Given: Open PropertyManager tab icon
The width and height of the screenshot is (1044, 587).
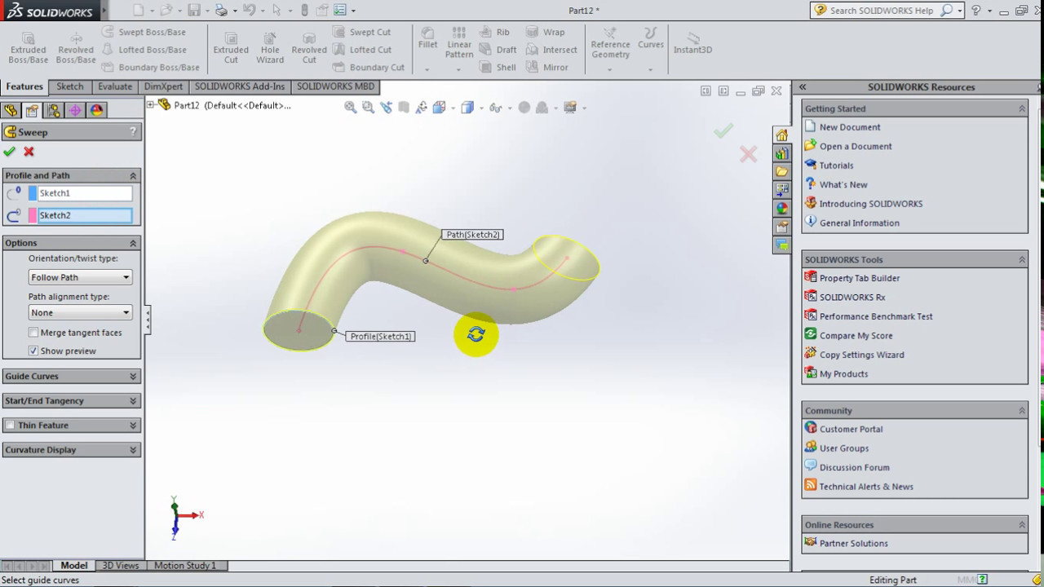Looking at the screenshot, I should (x=32, y=110).
